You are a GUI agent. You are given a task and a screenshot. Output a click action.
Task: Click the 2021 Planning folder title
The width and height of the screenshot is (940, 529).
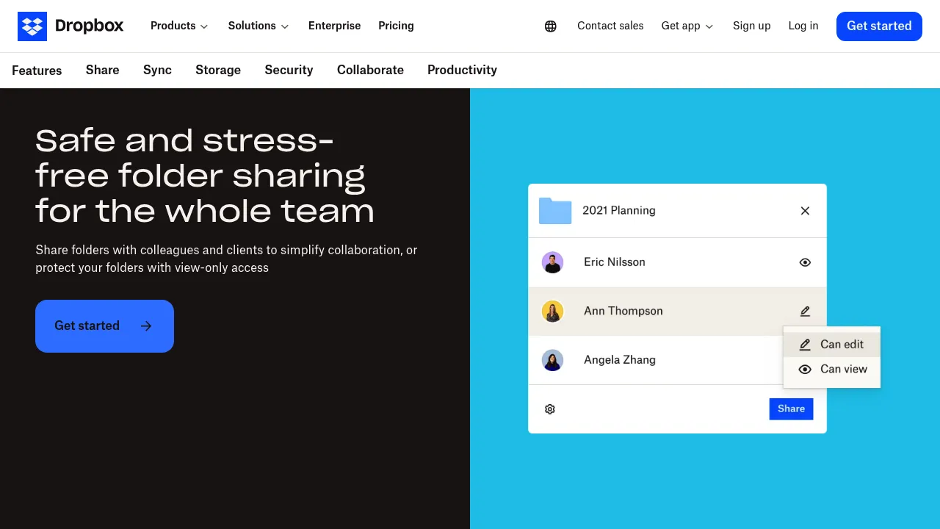point(619,211)
